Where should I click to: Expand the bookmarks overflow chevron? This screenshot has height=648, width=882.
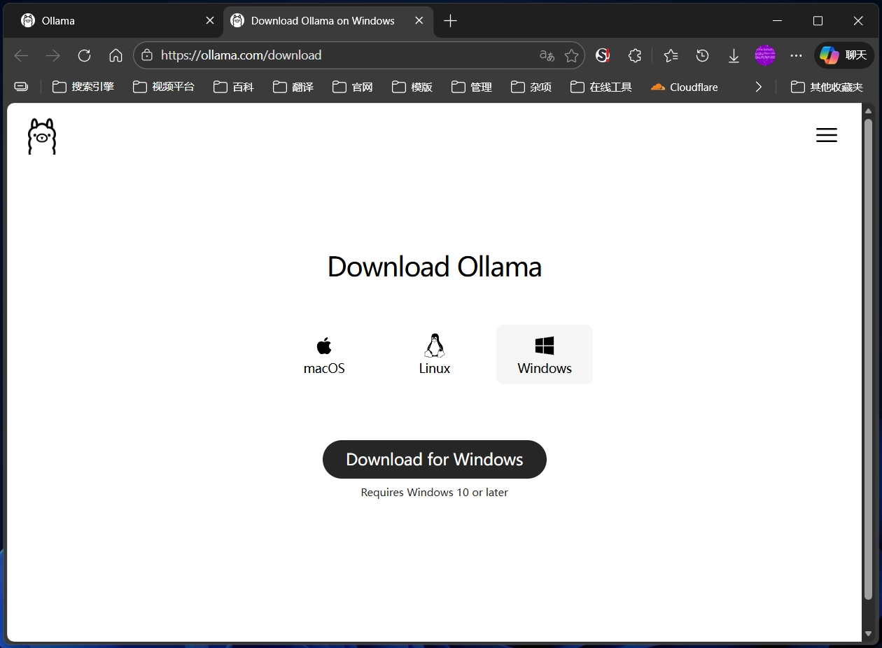(x=758, y=87)
